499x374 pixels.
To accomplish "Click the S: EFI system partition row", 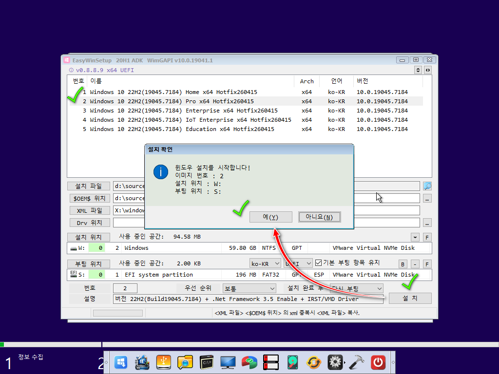I will [249, 275].
